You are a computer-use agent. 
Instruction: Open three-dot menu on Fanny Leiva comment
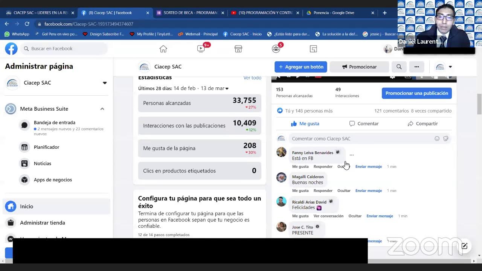click(351, 155)
